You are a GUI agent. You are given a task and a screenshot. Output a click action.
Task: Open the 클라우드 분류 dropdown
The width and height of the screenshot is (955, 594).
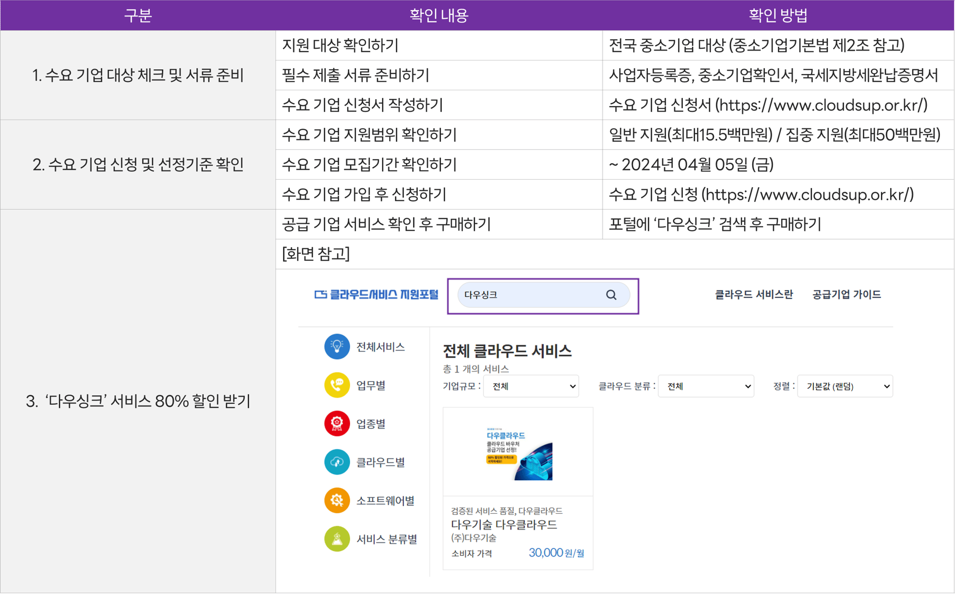[706, 386]
